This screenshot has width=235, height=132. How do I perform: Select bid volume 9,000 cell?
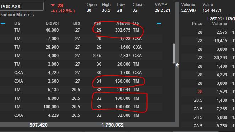click(x=53, y=98)
